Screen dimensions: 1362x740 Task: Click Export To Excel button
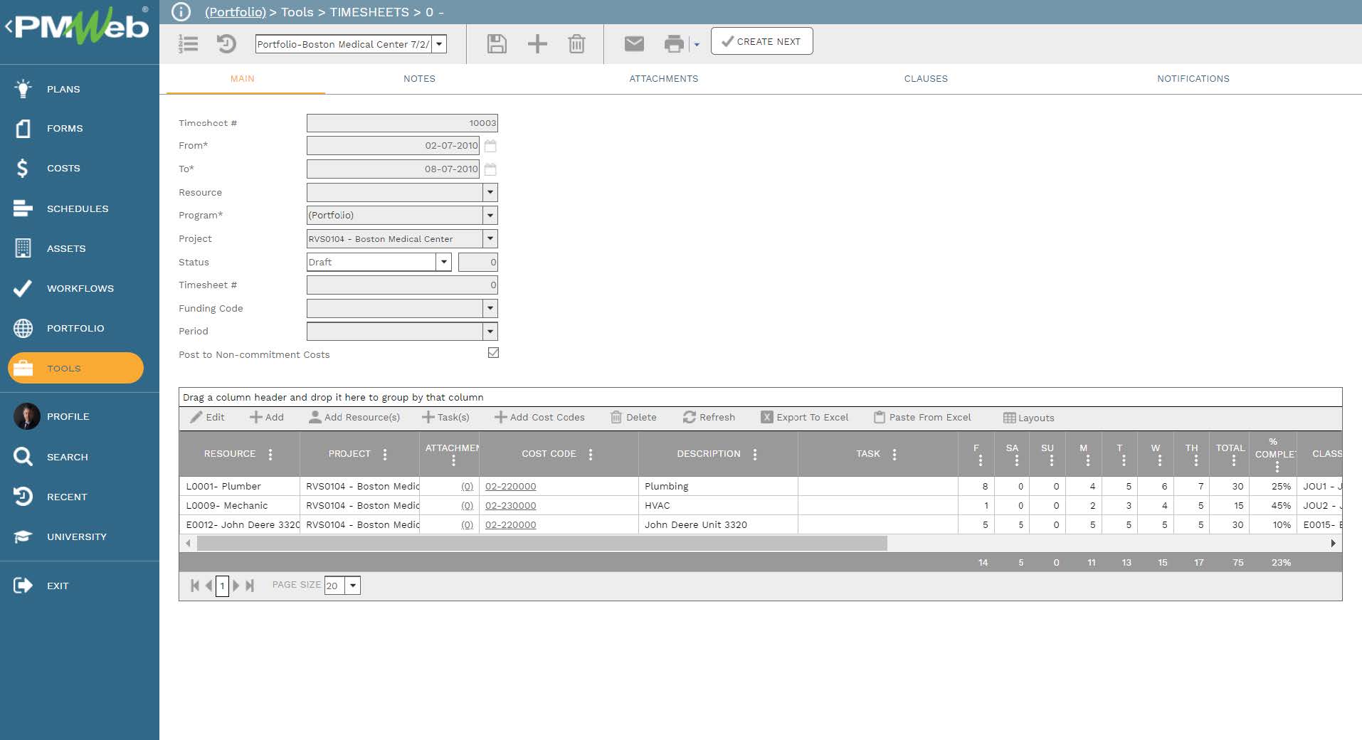[x=804, y=418]
